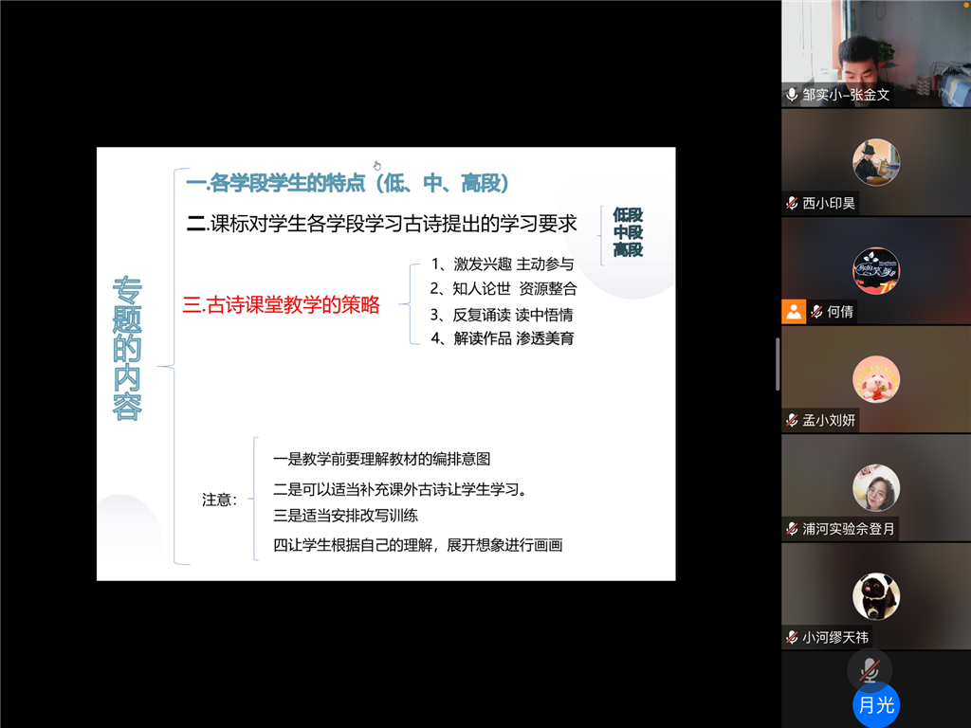Unmute with the large crossed microphone overlay

click(869, 670)
